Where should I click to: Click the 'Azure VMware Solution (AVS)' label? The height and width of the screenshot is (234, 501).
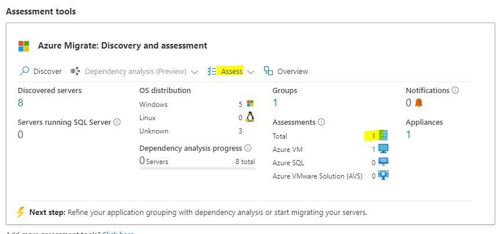point(317,176)
